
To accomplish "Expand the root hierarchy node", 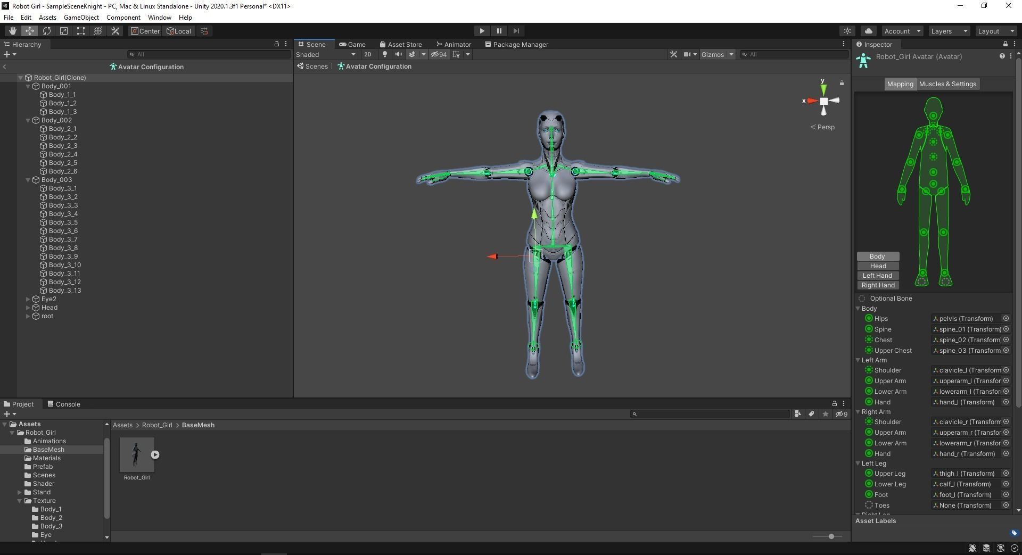I will tap(28, 316).
